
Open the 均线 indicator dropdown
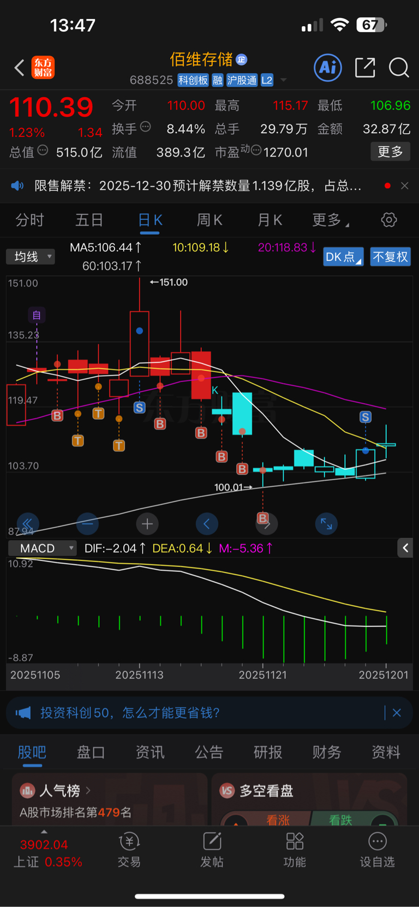click(31, 256)
